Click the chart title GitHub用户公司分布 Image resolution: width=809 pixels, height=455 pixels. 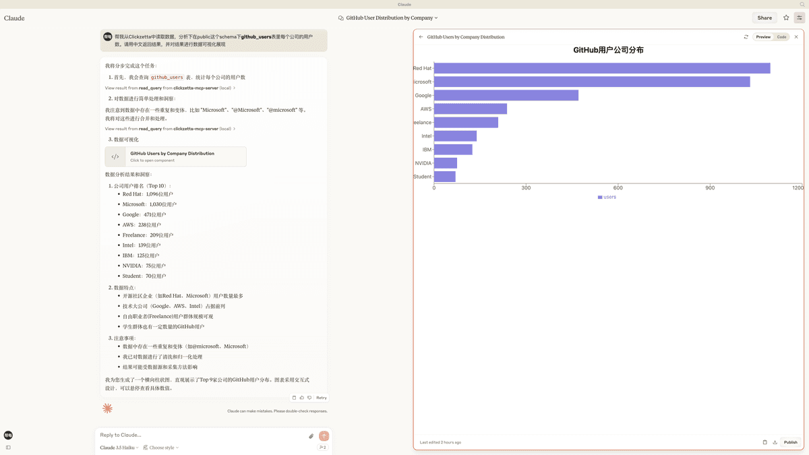608,50
